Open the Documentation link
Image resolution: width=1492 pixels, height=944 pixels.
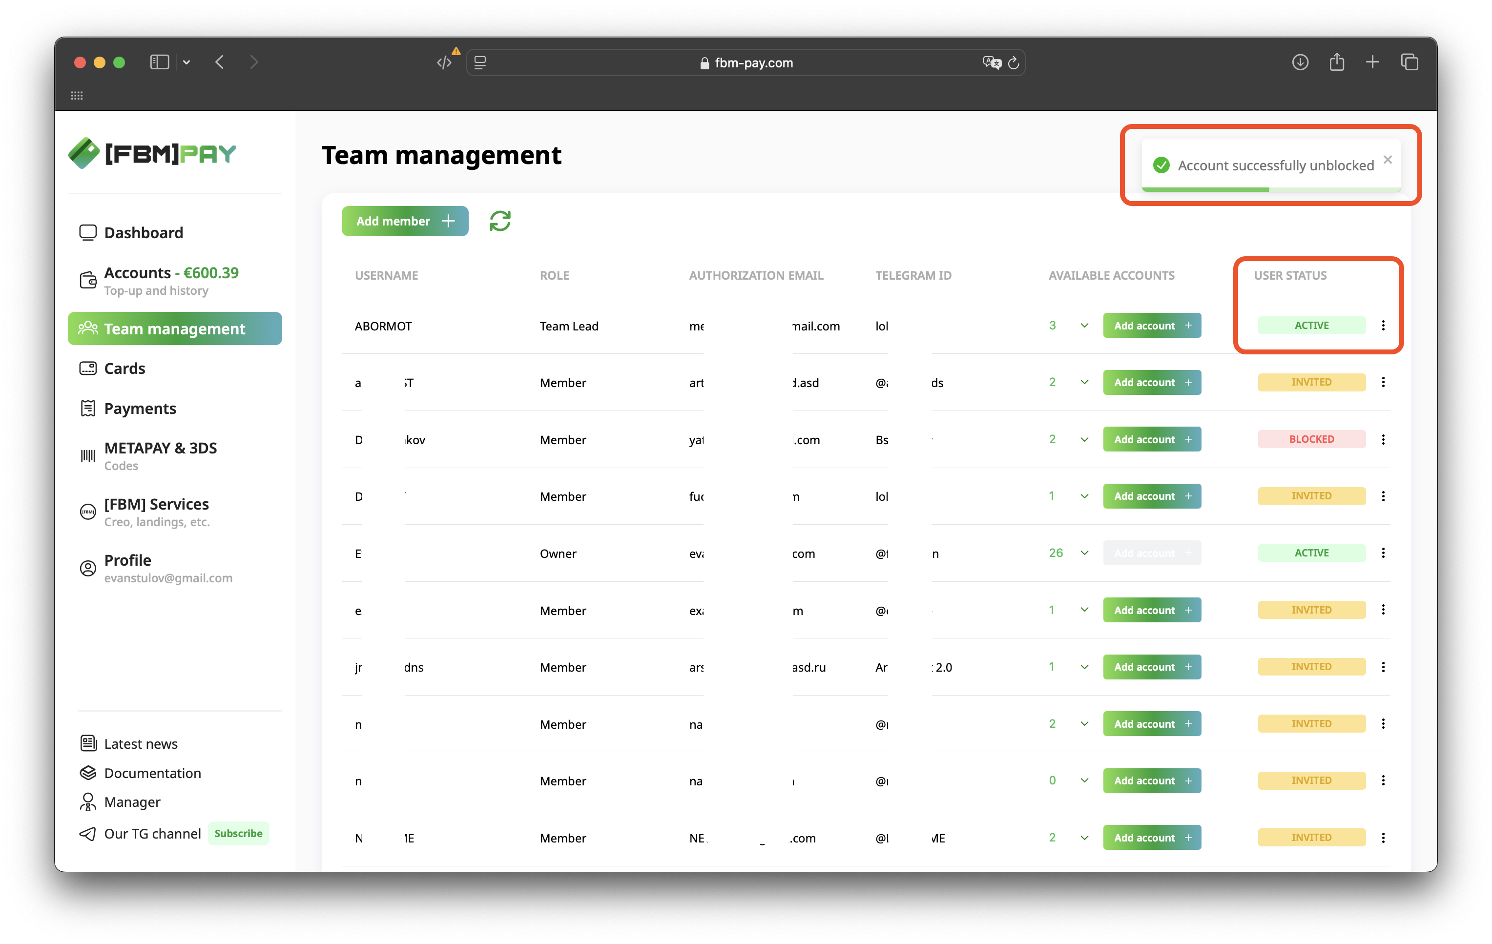pyautogui.click(x=152, y=773)
